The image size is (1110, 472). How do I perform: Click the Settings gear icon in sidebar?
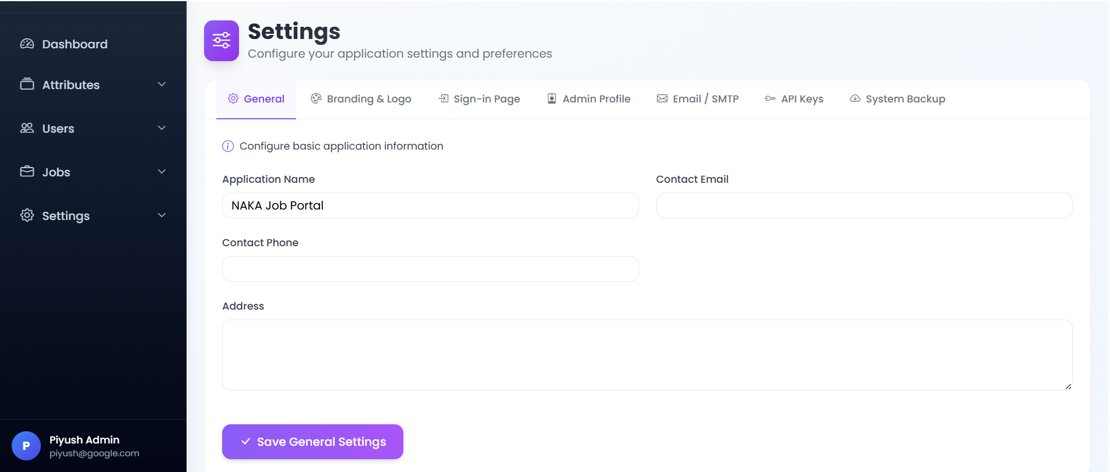(27, 215)
